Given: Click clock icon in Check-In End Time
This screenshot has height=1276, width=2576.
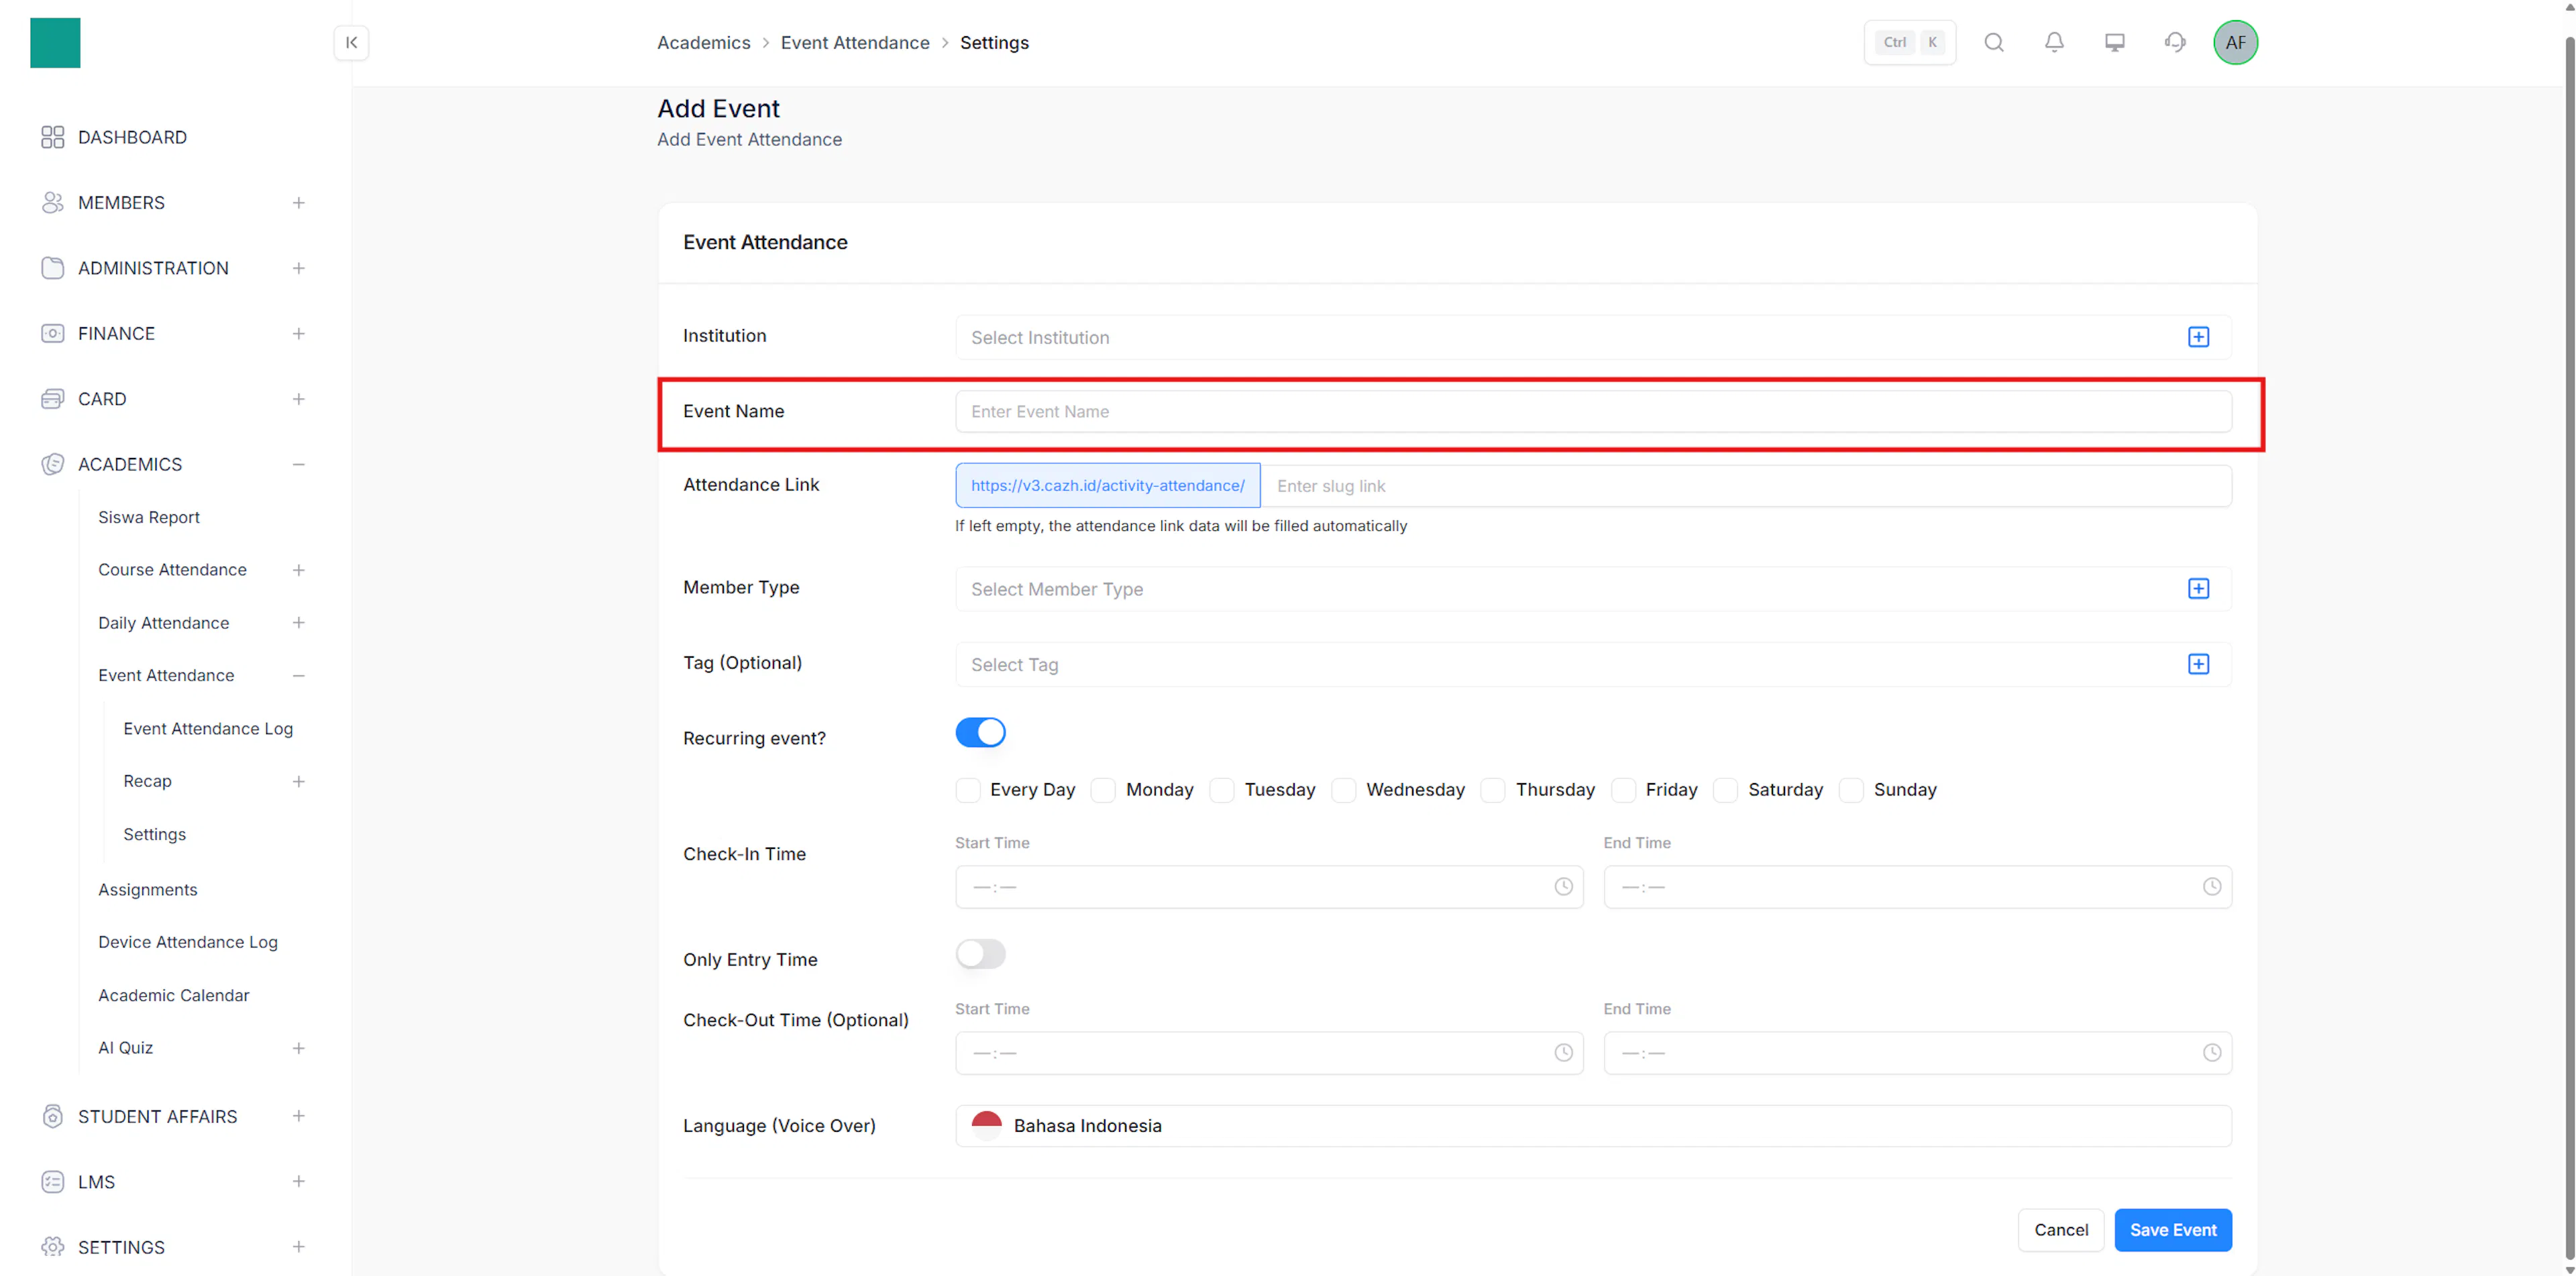Looking at the screenshot, I should click(x=2212, y=886).
